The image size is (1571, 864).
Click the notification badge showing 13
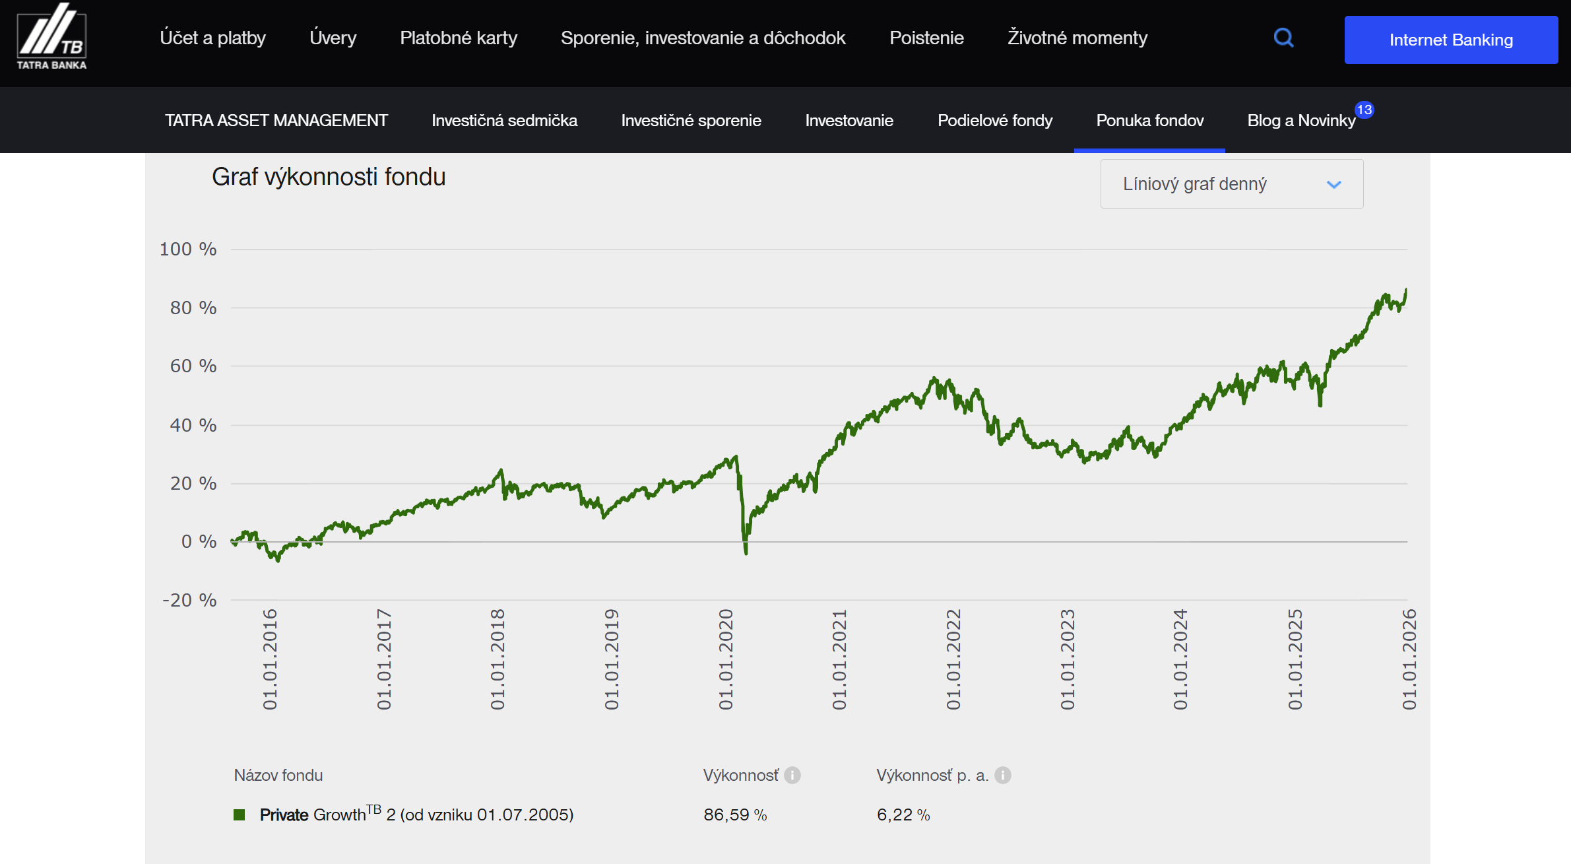point(1364,110)
